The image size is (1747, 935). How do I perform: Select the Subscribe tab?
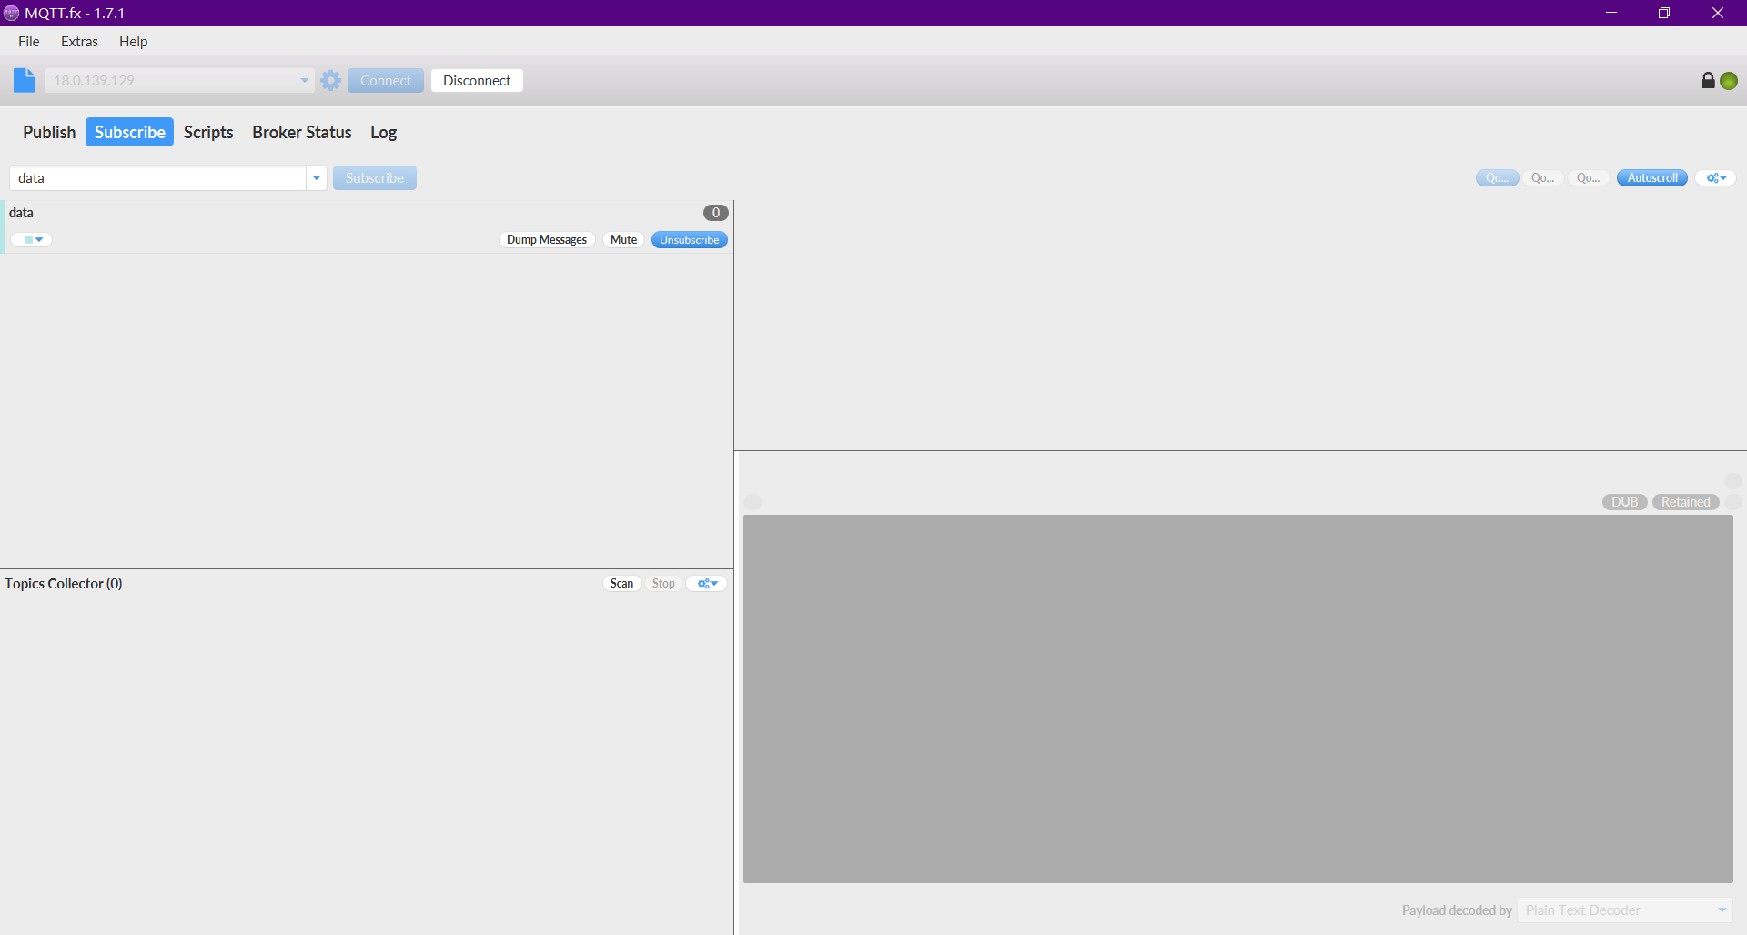(130, 132)
